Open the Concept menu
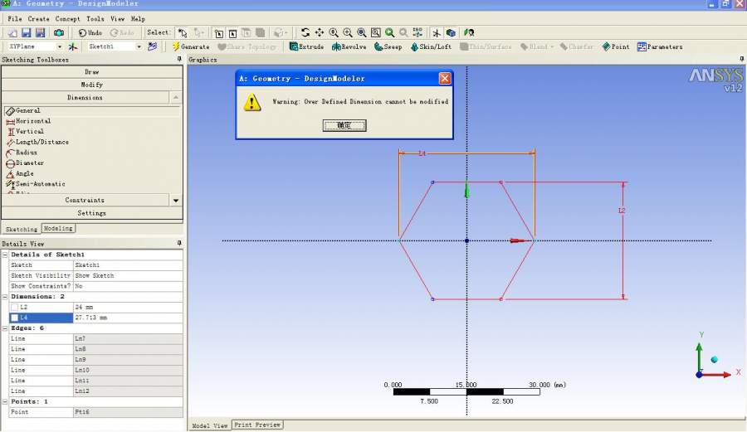The height and width of the screenshot is (432, 747). click(x=68, y=18)
